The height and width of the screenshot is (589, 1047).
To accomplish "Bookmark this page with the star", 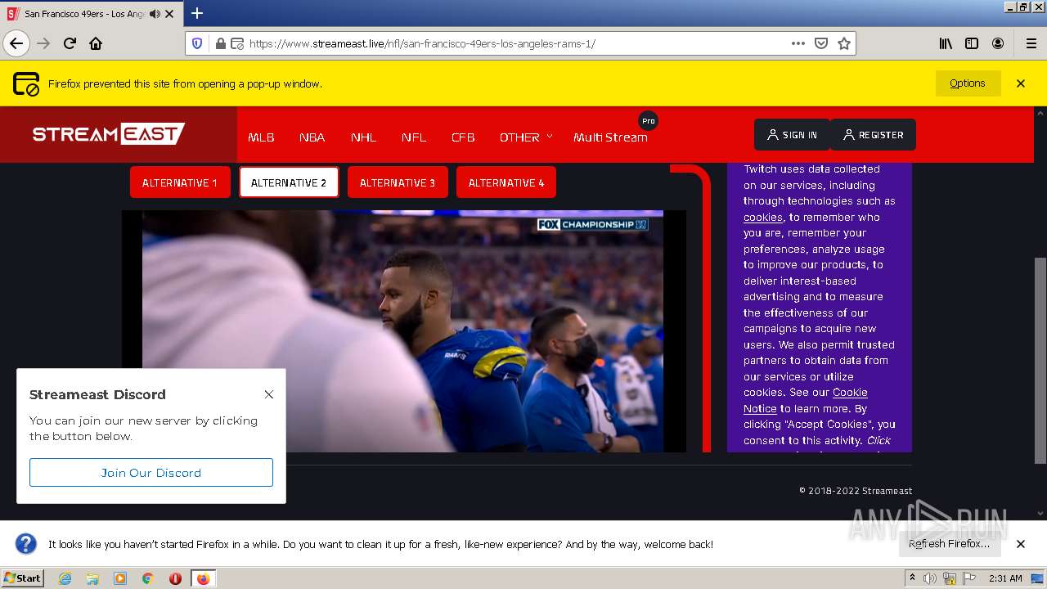I will pos(844,43).
